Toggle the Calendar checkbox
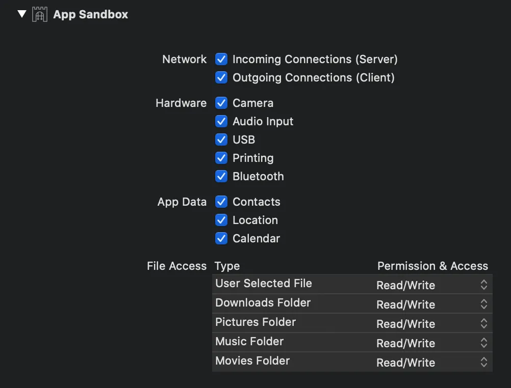 [x=221, y=238]
